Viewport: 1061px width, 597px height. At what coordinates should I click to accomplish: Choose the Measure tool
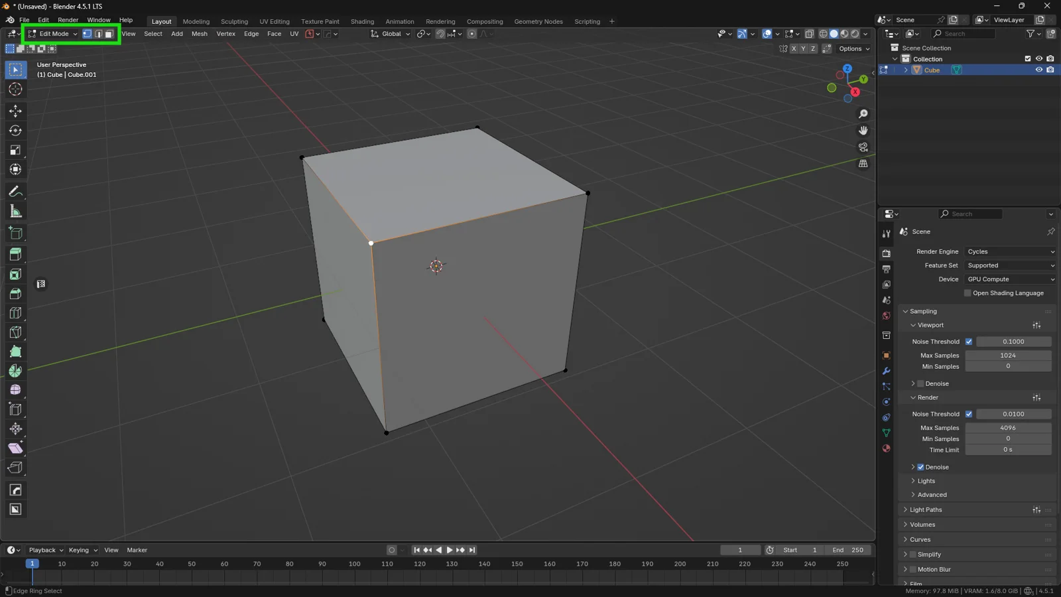15,212
